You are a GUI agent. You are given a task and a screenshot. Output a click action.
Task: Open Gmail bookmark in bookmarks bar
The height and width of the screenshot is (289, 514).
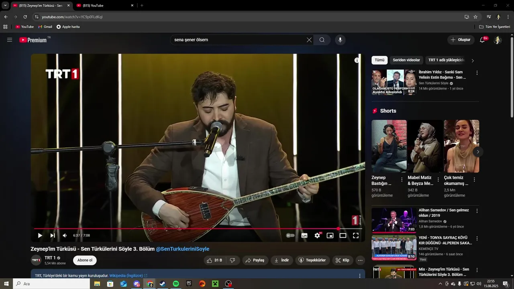point(45,27)
